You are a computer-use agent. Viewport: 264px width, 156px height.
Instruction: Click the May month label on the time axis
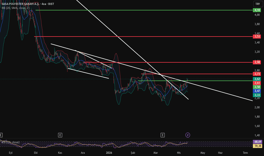tap(203, 153)
